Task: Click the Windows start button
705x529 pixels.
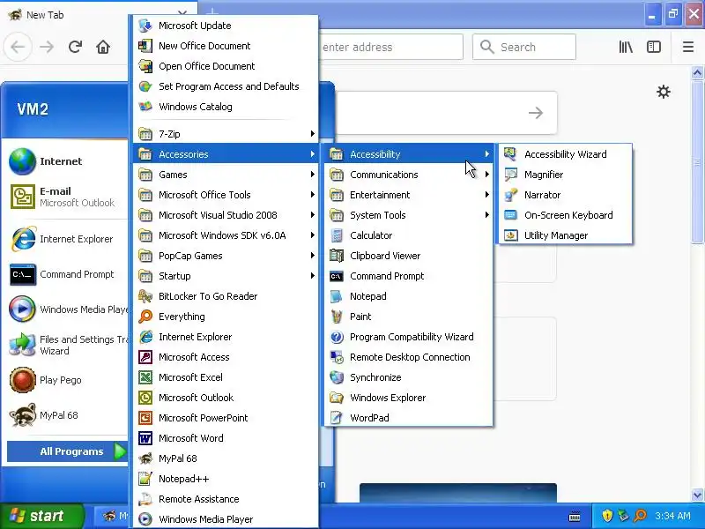Action: [41, 516]
